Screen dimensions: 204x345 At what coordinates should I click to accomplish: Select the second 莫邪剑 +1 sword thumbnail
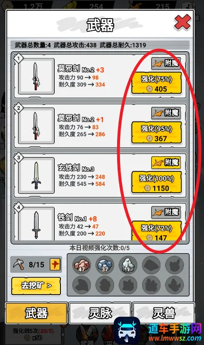(36, 126)
